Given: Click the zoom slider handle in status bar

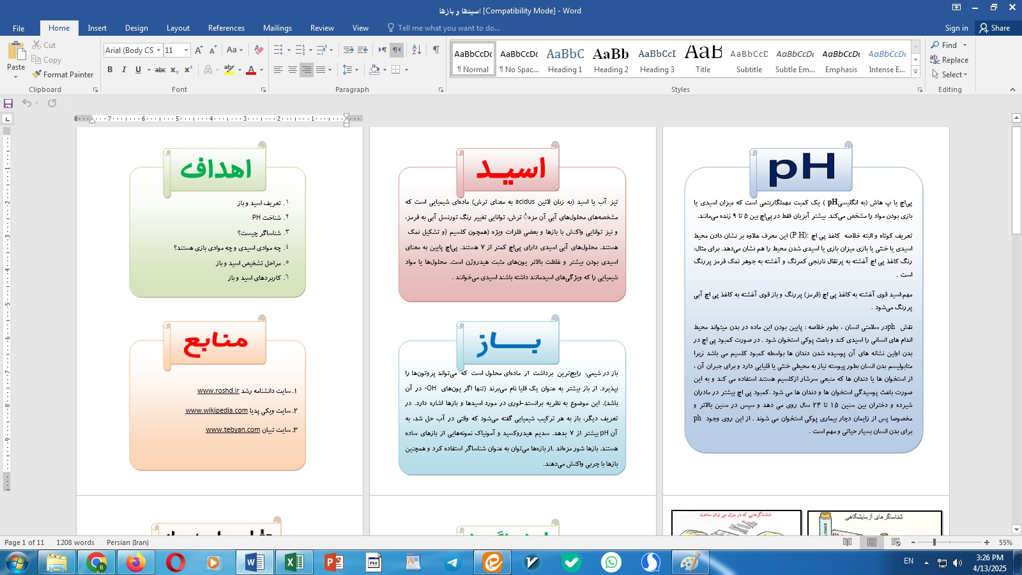Looking at the screenshot, I should (x=934, y=542).
